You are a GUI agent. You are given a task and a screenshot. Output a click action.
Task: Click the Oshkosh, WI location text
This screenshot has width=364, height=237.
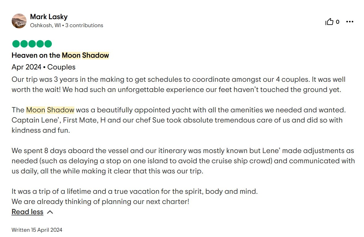click(x=45, y=25)
